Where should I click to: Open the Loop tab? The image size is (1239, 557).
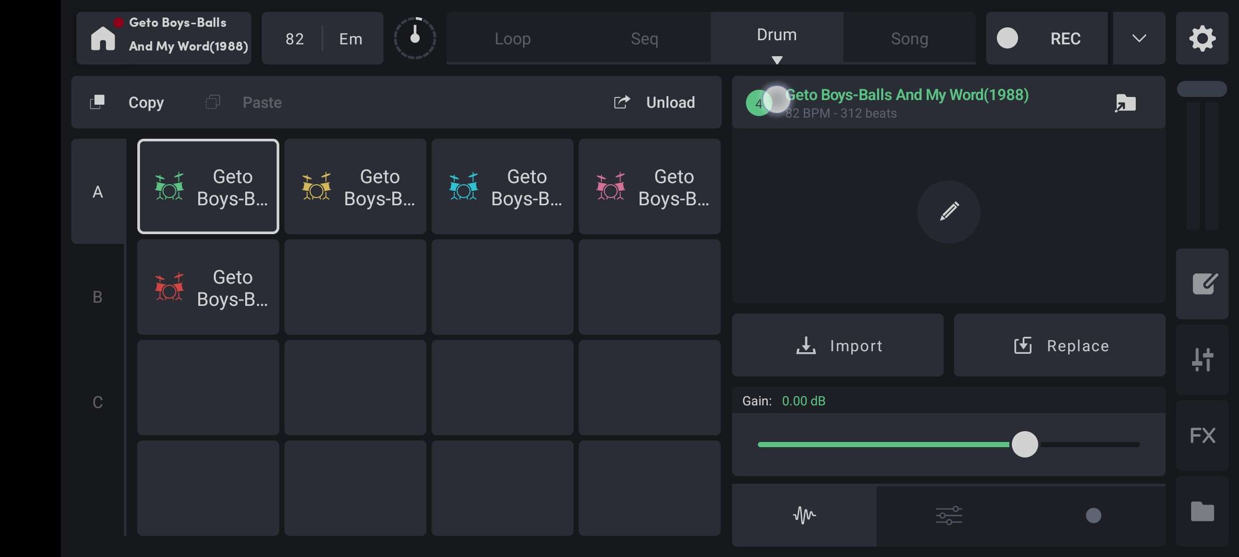pyautogui.click(x=513, y=39)
